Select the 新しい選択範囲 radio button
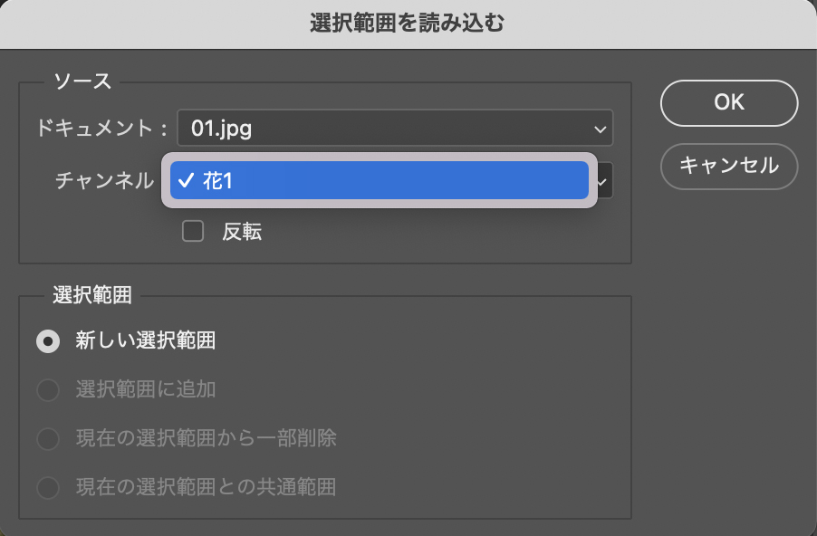817x536 pixels. pyautogui.click(x=48, y=341)
